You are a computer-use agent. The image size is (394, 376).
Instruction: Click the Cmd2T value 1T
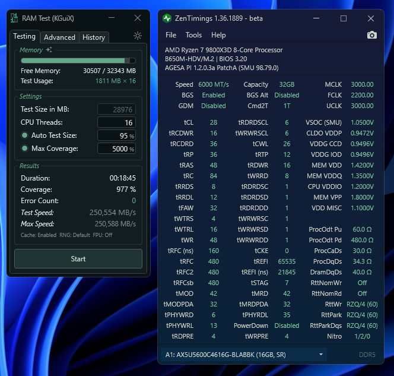click(x=287, y=106)
